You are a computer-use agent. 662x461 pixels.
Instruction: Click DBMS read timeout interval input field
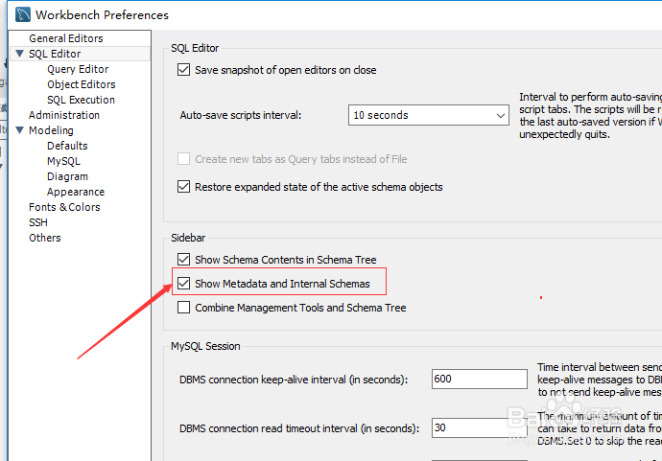479,427
